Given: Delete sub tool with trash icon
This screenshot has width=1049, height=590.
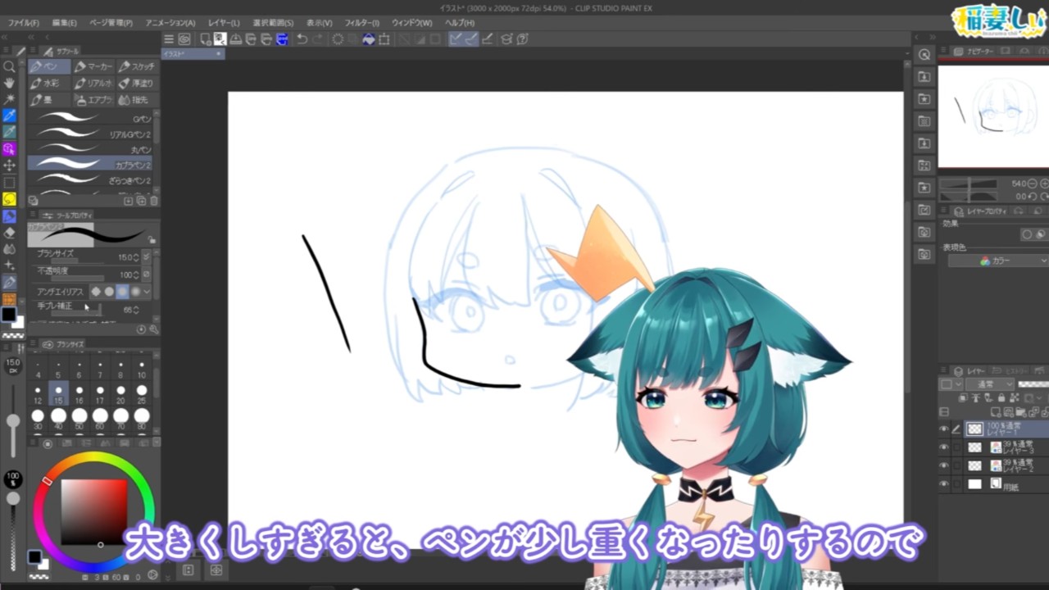Looking at the screenshot, I should click(153, 201).
